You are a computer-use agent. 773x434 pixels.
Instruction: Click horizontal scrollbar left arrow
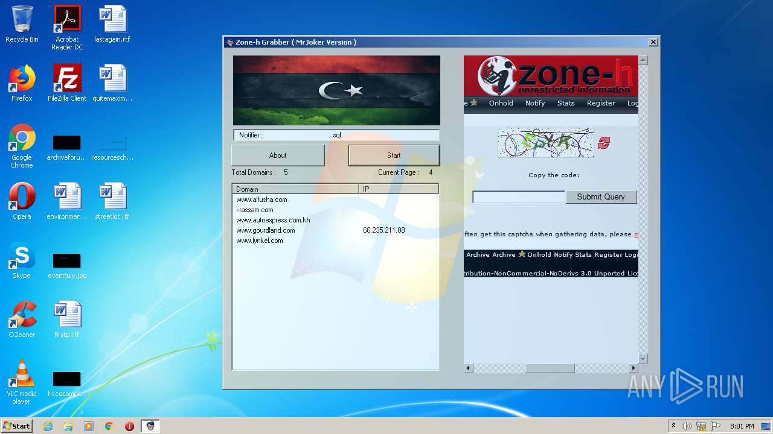(x=469, y=368)
